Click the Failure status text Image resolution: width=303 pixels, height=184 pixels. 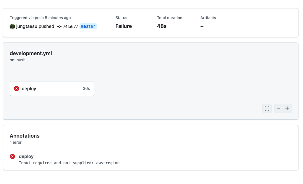click(x=124, y=26)
